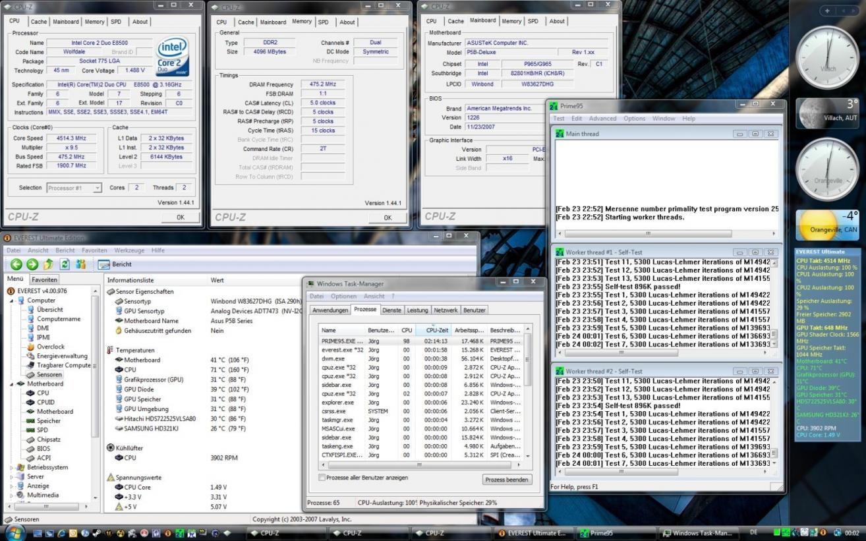Screen dimensions: 866x541
Task: Switch to the Favoriten tab in EVEREST
Action: click(44, 279)
